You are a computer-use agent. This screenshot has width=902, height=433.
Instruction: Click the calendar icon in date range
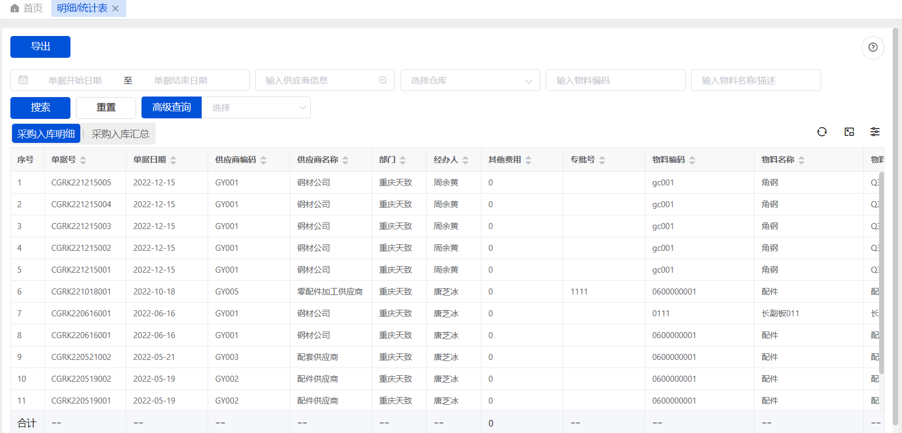(x=23, y=80)
